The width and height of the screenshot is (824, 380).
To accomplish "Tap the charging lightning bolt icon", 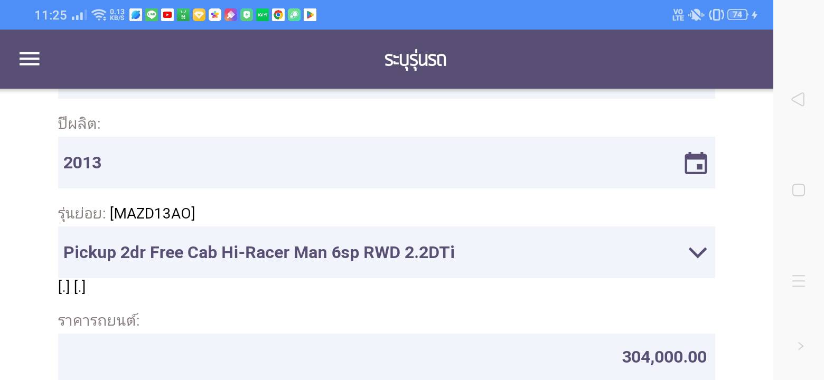I will click(x=754, y=15).
